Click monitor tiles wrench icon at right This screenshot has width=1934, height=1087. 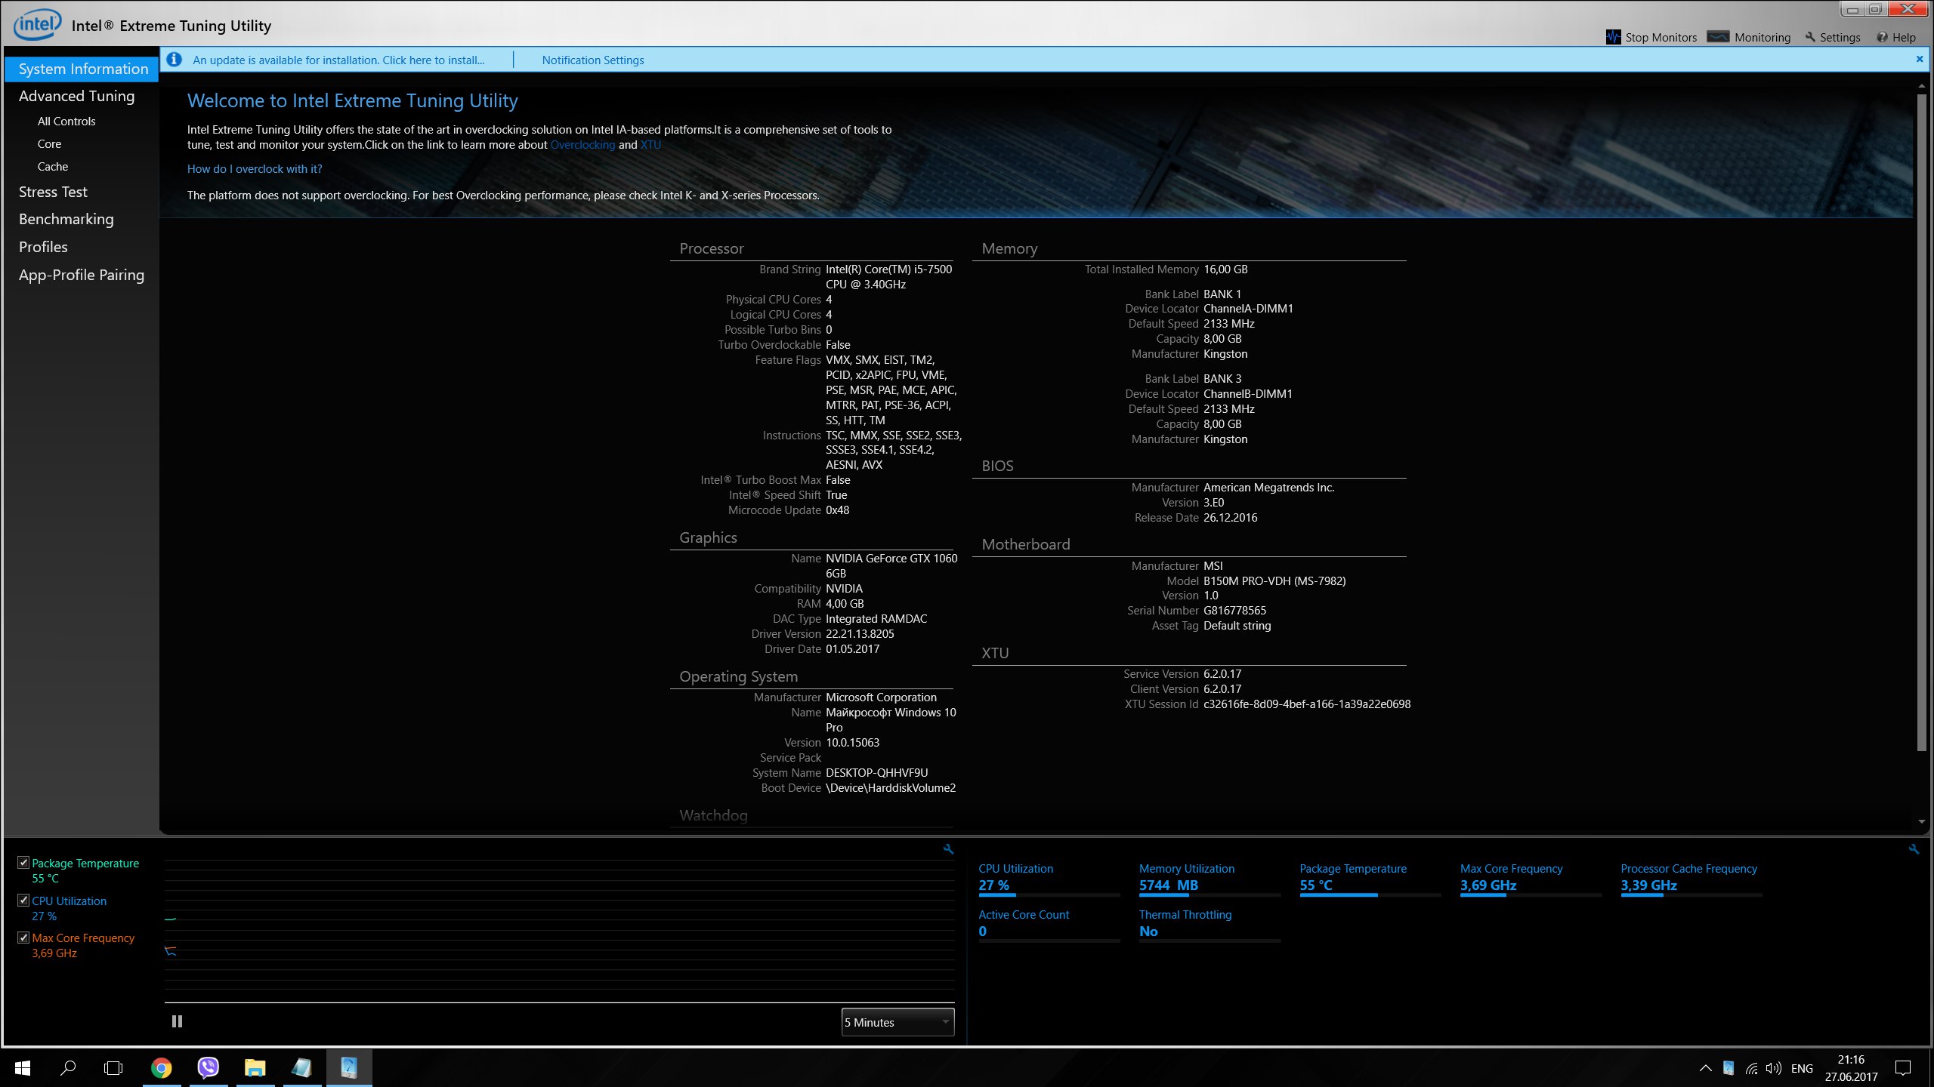pos(1914,849)
